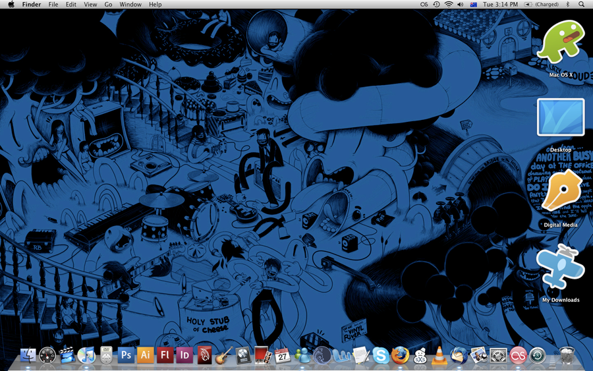Open iMovie clapperboard icon in Dock
The image size is (593, 371).
pos(67,355)
